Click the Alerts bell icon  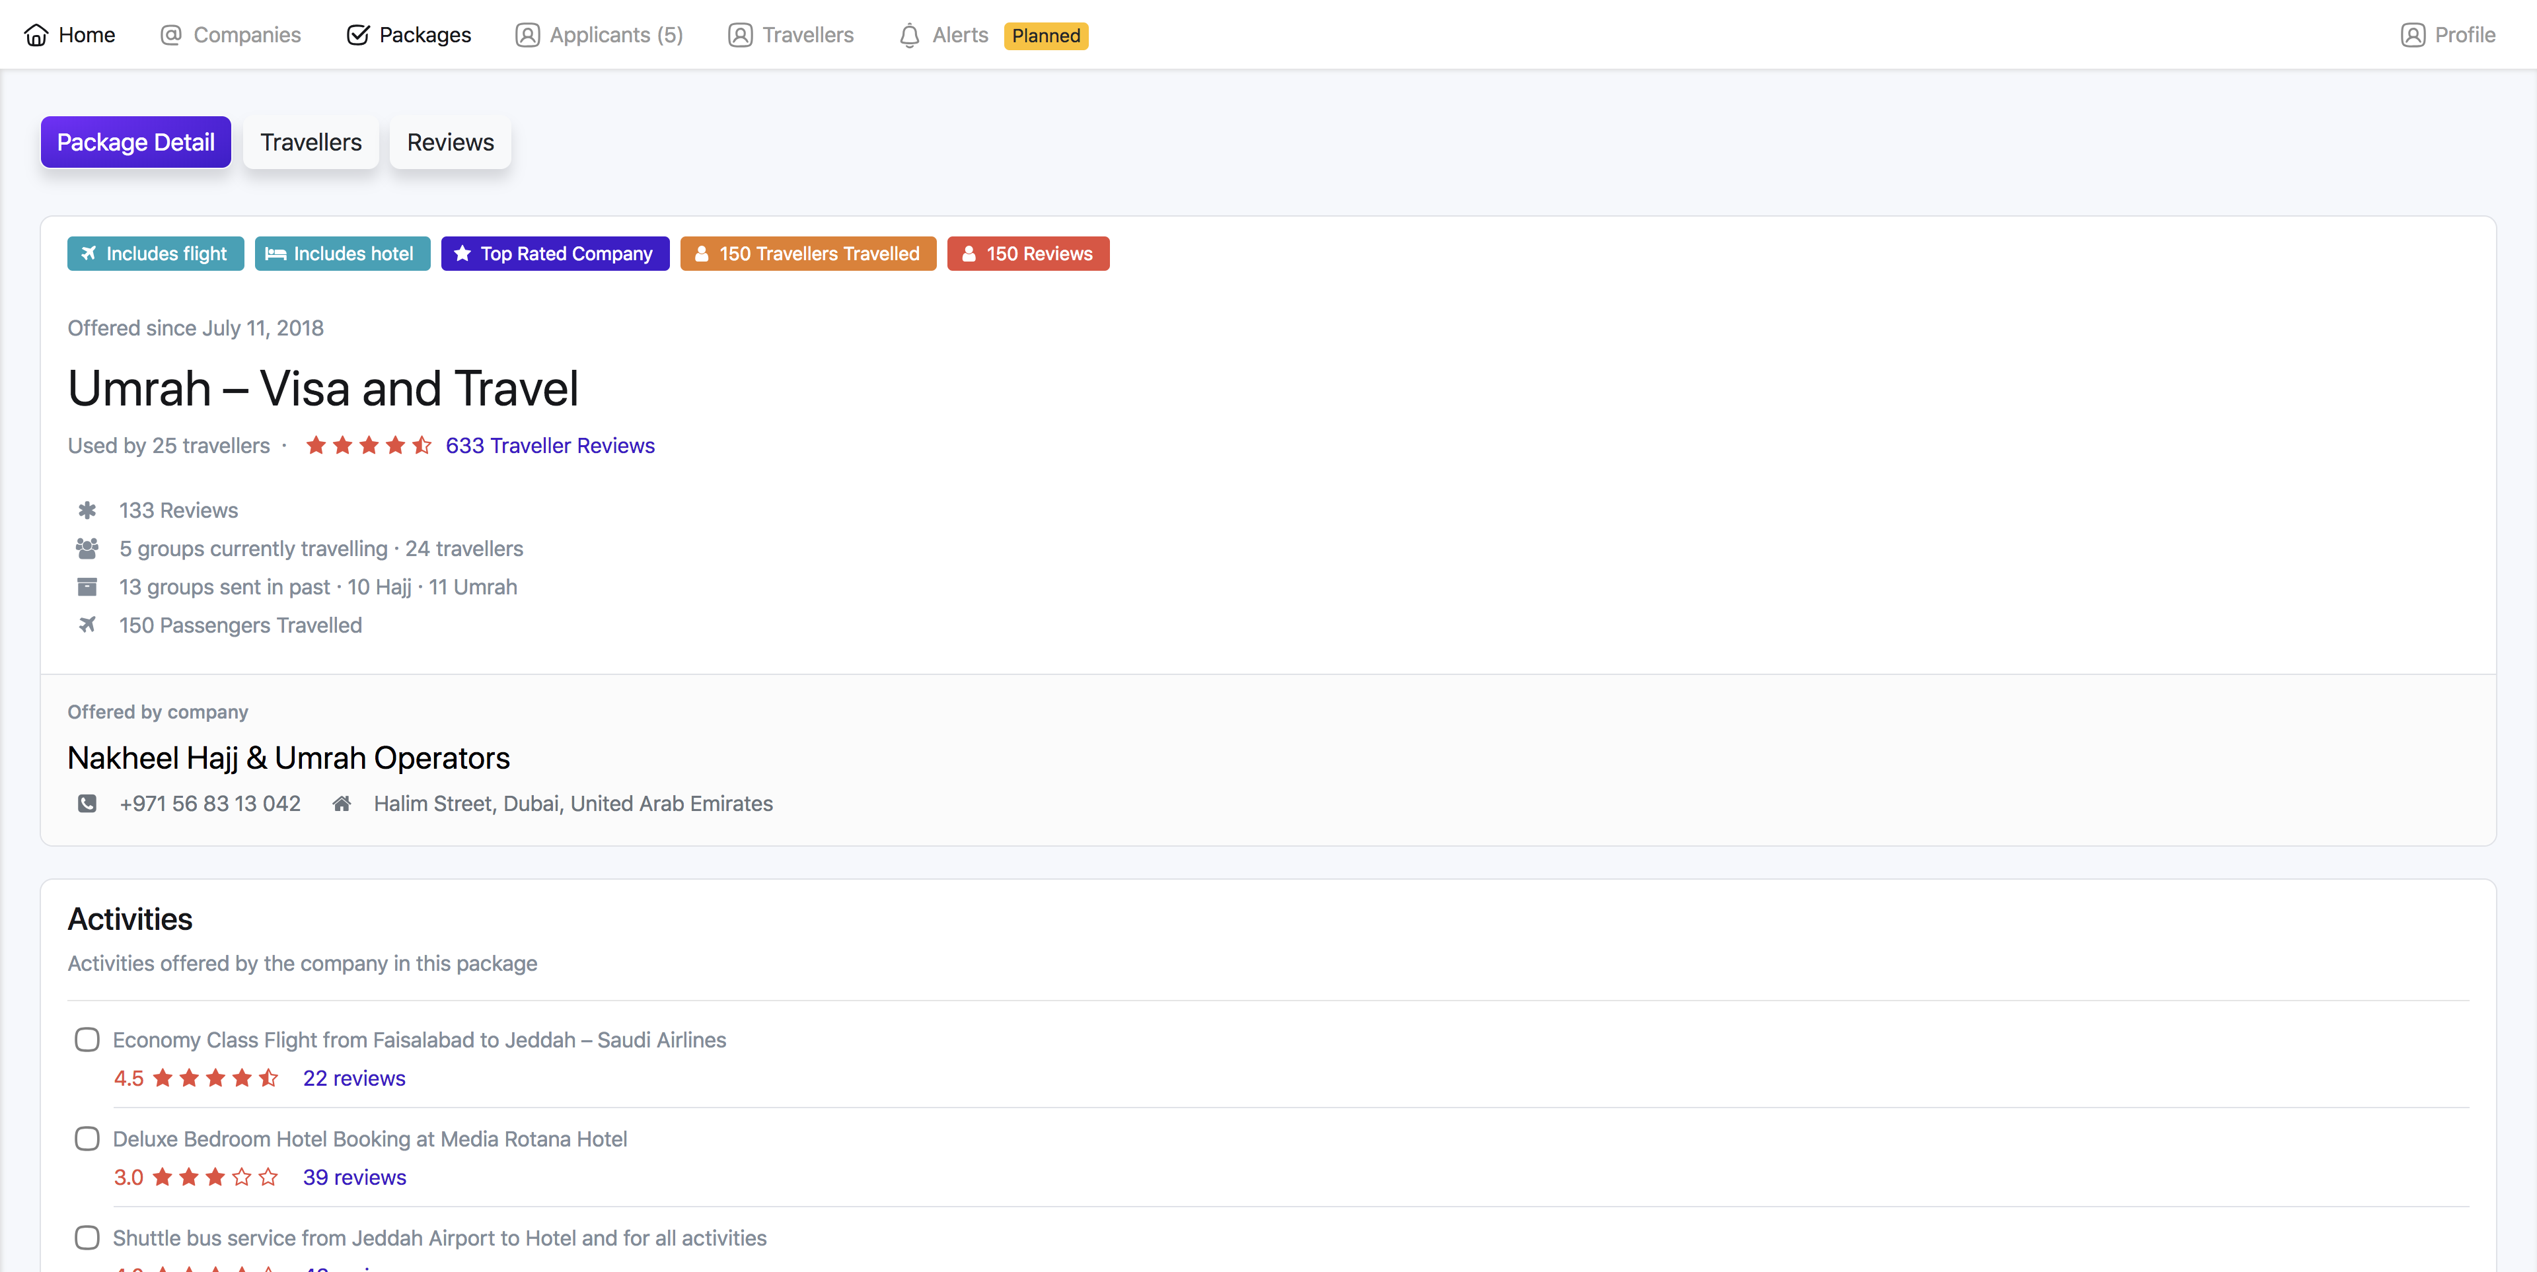click(909, 36)
